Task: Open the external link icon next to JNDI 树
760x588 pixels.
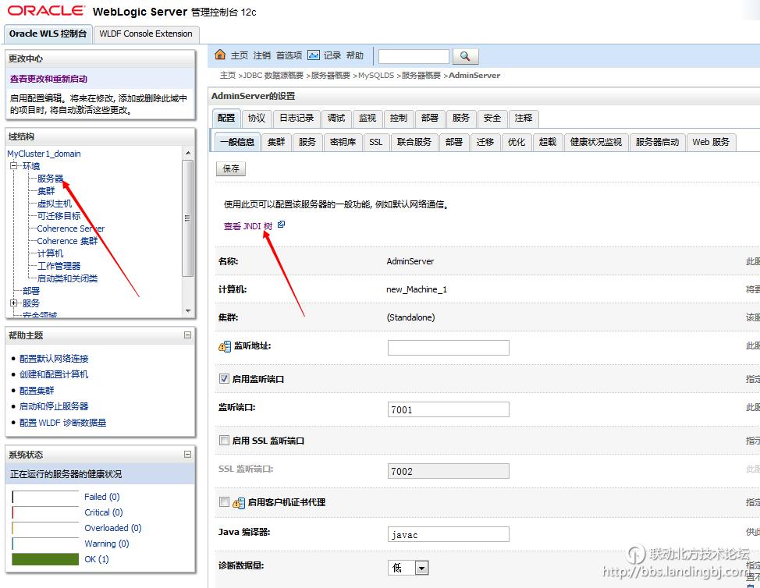Action: (282, 223)
